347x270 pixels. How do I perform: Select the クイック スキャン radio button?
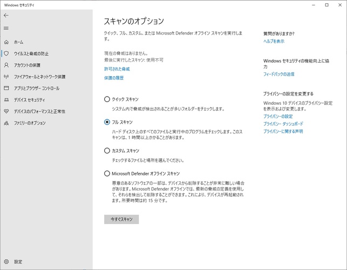107,99
